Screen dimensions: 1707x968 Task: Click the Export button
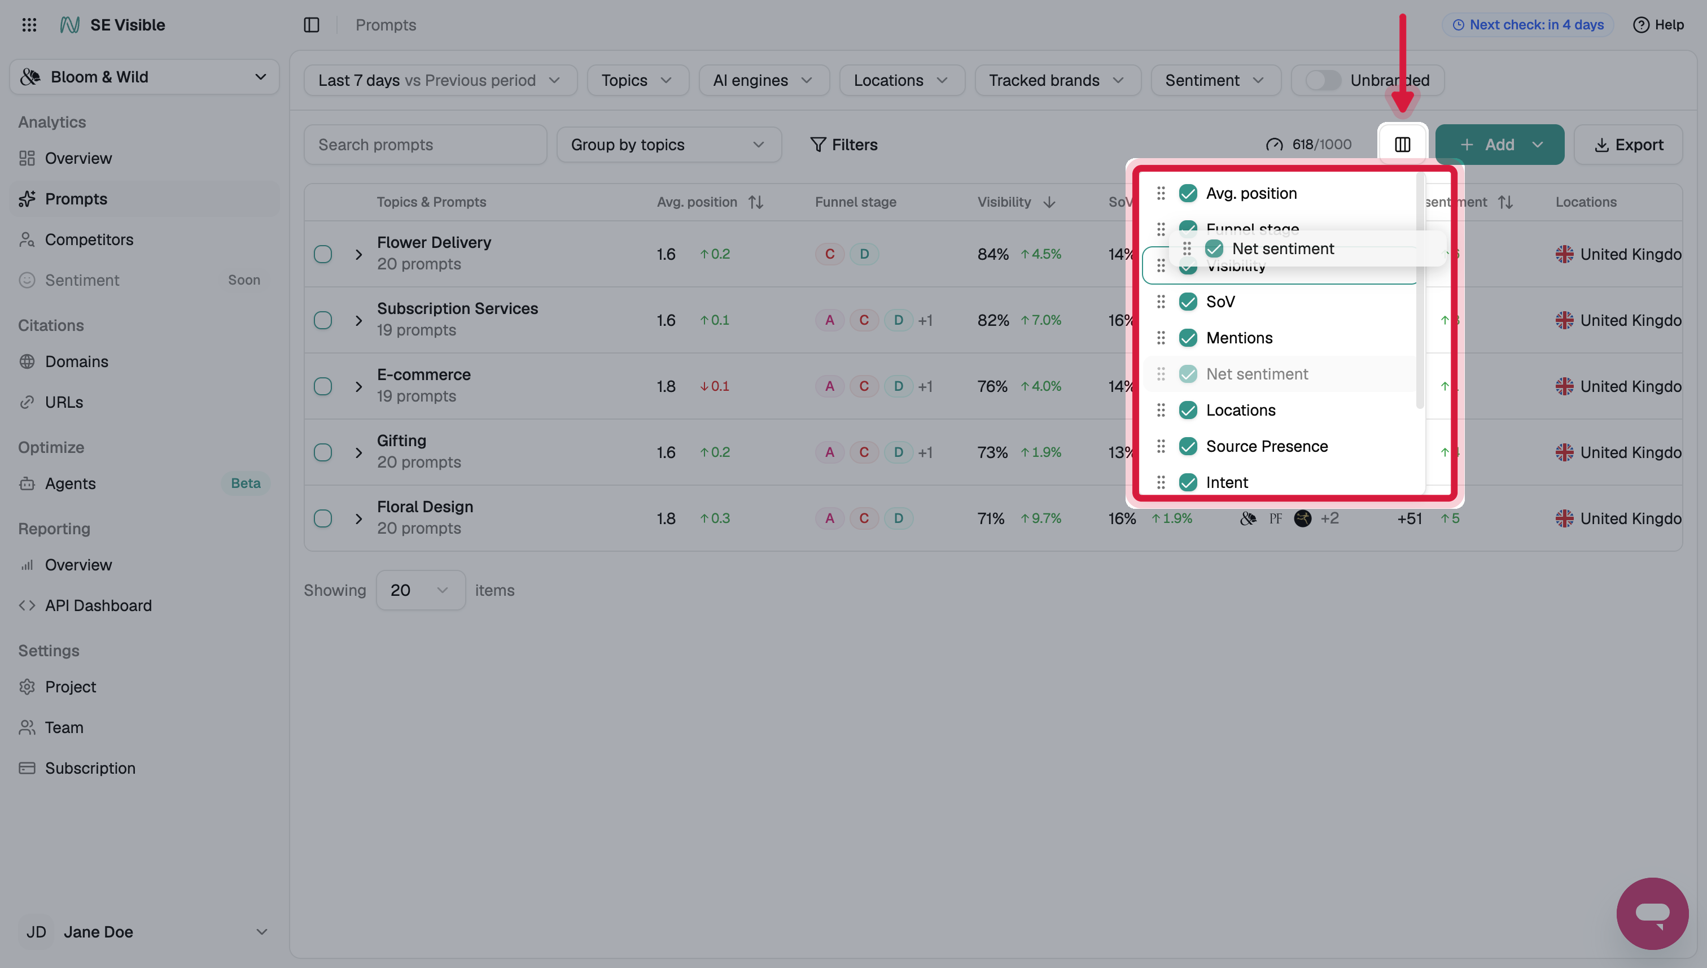point(1629,144)
